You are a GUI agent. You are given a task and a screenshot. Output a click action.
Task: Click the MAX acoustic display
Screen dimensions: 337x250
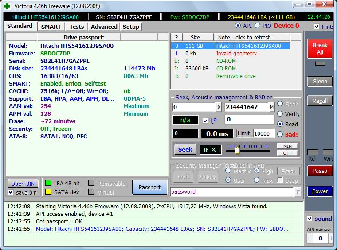211,149
